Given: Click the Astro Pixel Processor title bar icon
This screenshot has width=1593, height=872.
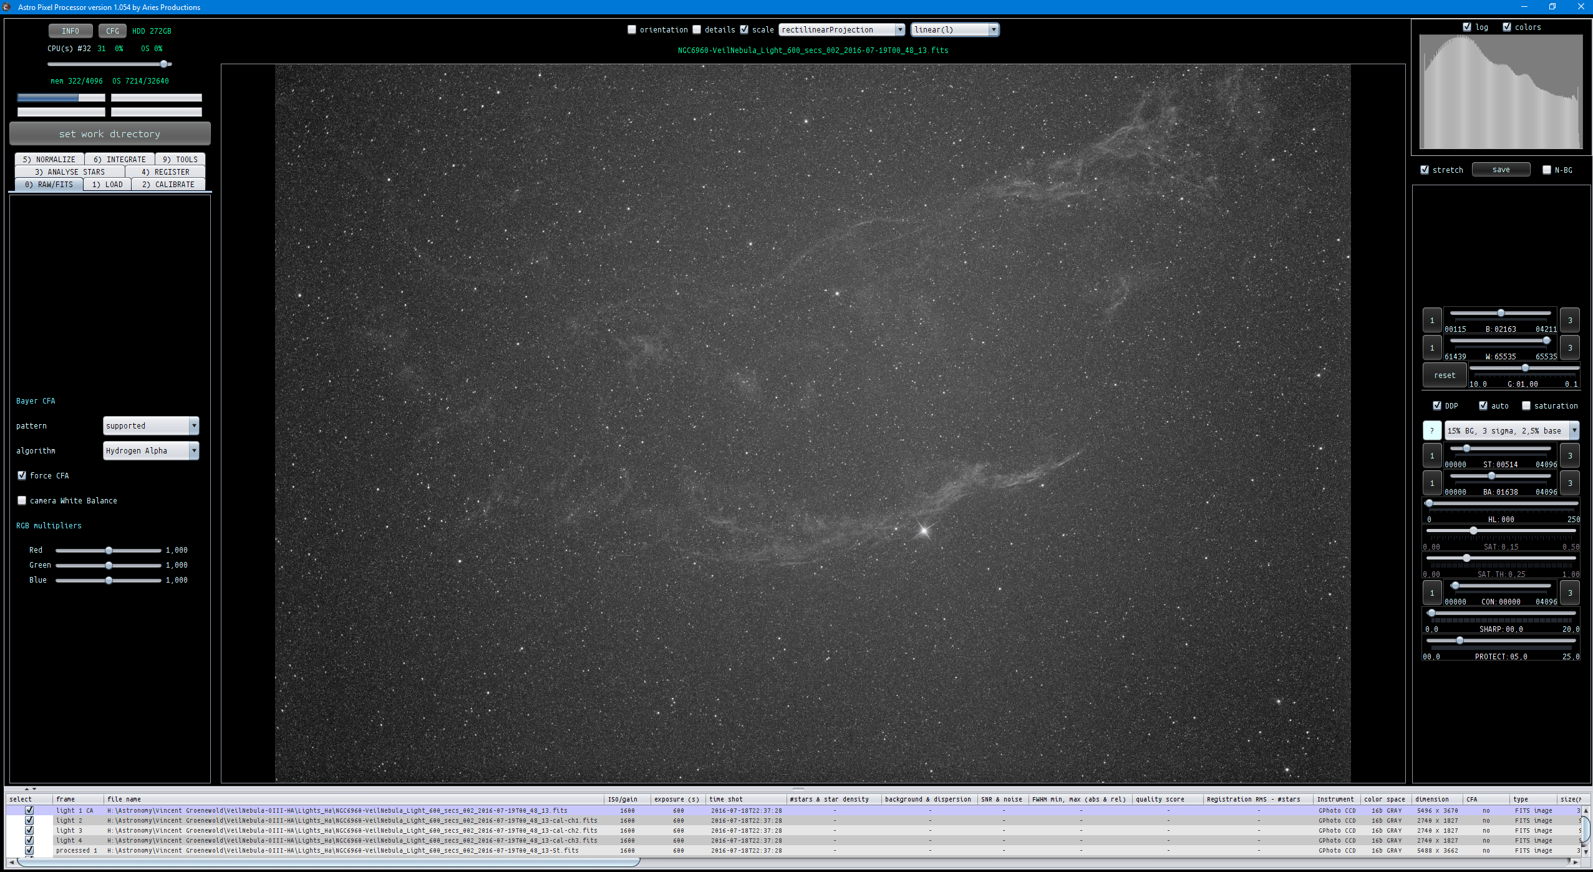Looking at the screenshot, I should point(7,7).
